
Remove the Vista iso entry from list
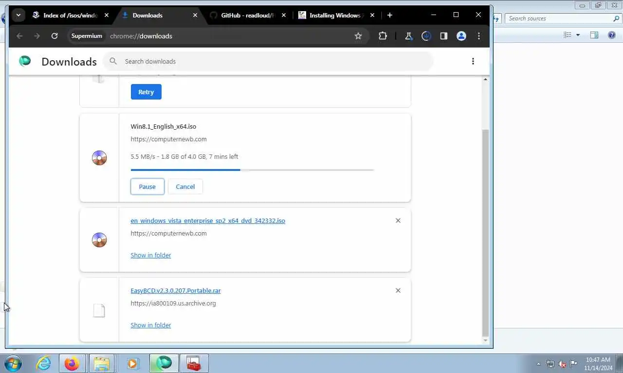(398, 220)
